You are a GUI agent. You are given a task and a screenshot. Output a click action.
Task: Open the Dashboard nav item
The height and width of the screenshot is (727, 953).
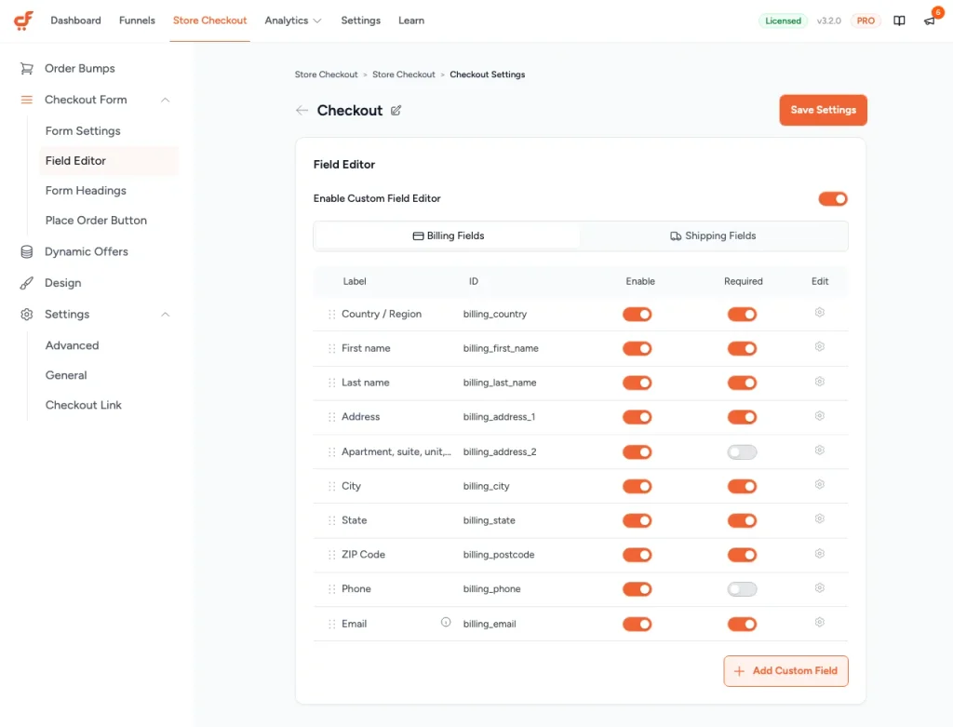(76, 20)
